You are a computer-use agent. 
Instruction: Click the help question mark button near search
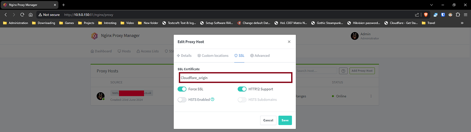click(x=343, y=71)
